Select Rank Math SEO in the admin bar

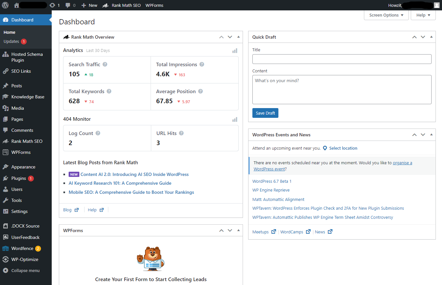121,5
